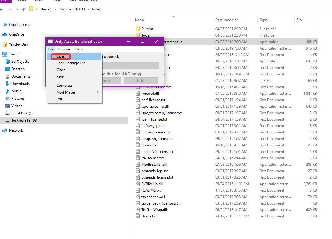Select the Tools folder row
Screen dimensions: 332x239
(226, 35)
